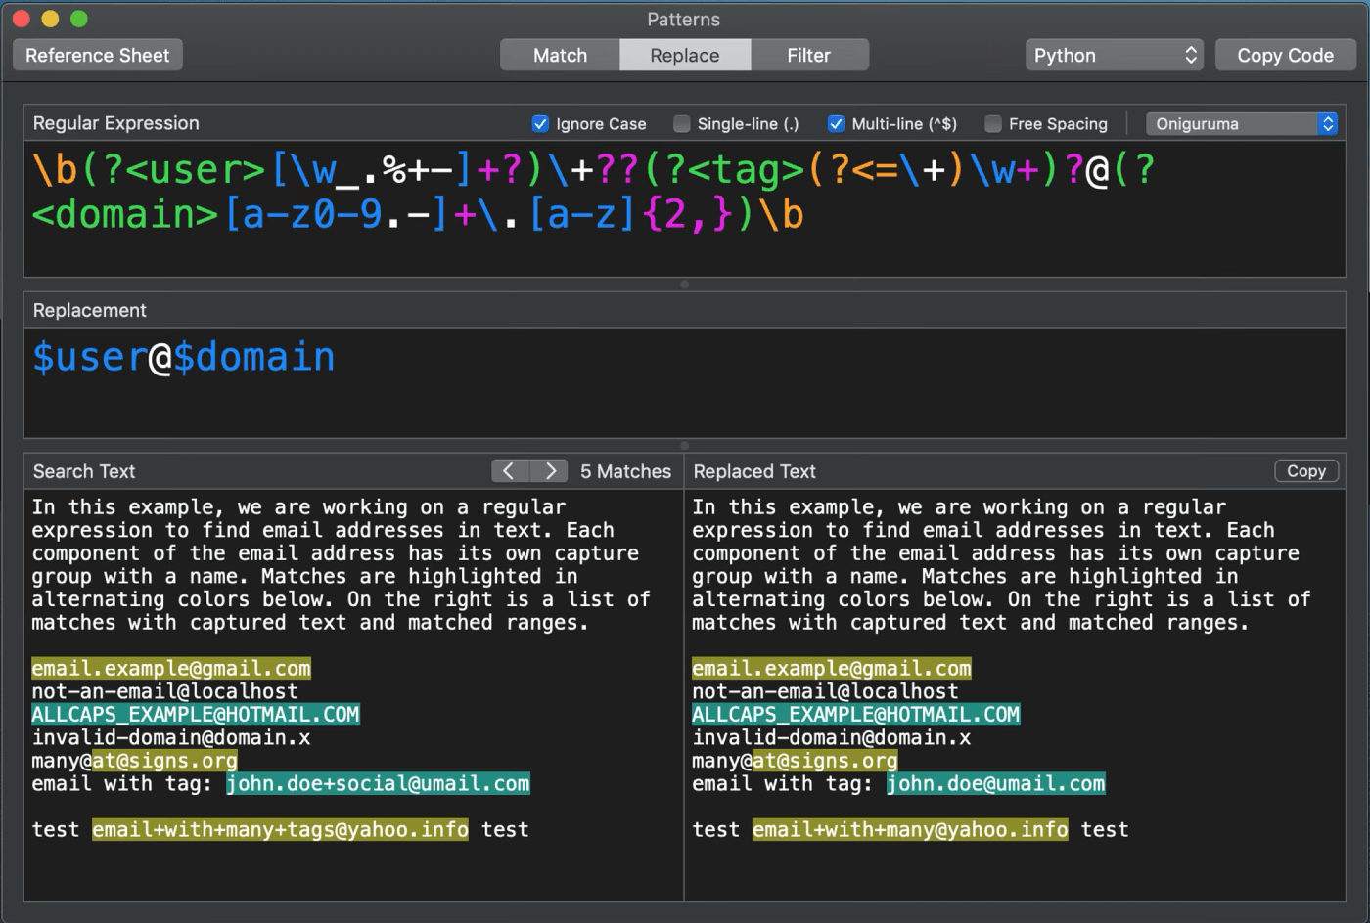Switch to the Replace tab
The height and width of the screenshot is (923, 1370).
click(685, 56)
